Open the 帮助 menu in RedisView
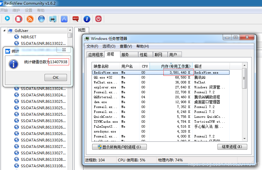 coord(41,10)
